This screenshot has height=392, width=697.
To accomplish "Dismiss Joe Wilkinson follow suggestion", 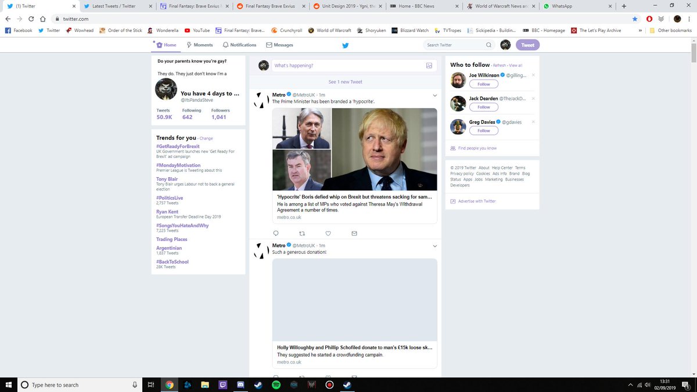I will tap(533, 75).
